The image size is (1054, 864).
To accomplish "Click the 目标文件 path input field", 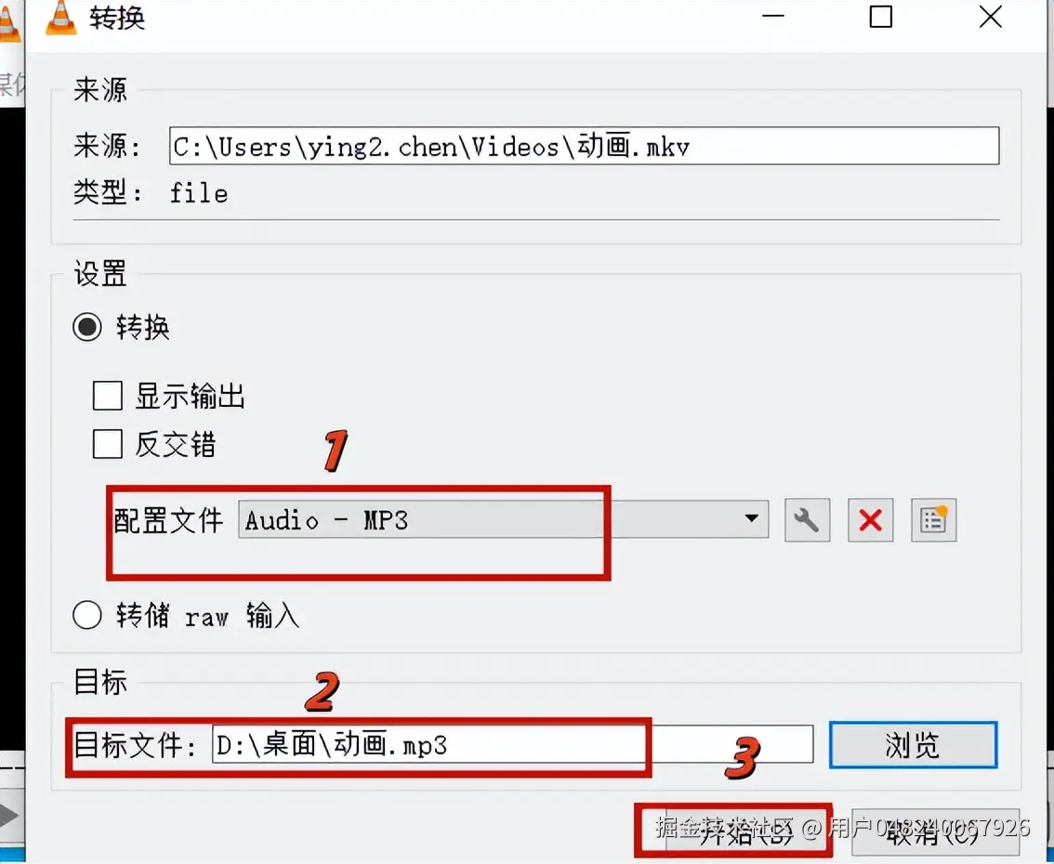I will coord(513,744).
